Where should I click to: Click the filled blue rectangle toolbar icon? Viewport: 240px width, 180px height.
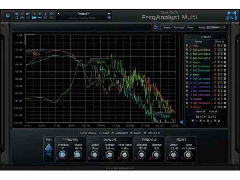[34, 18]
